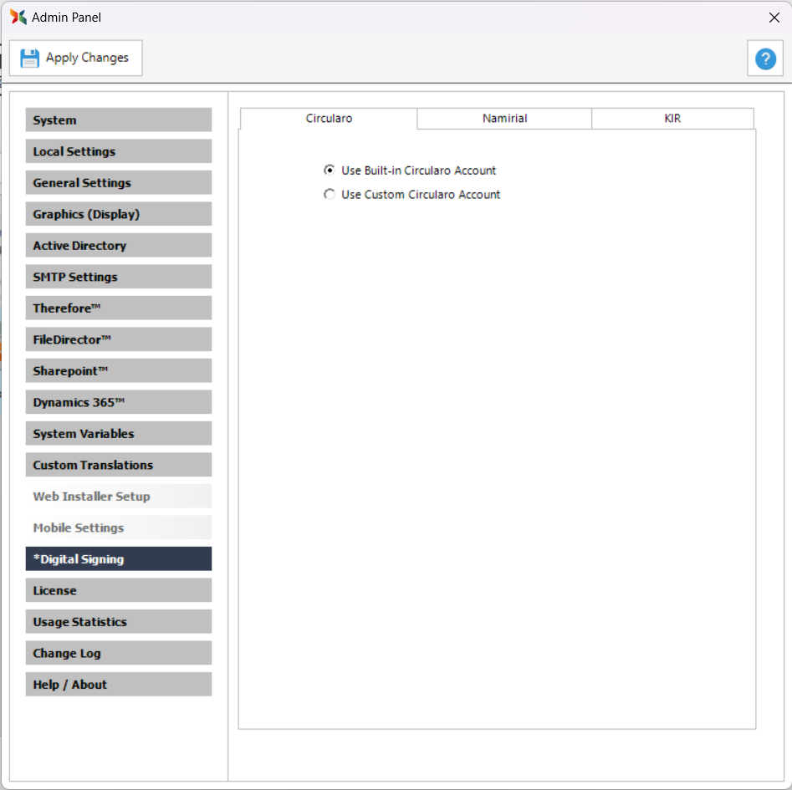The image size is (792, 790).
Task: Open System Variables section
Action: click(118, 434)
